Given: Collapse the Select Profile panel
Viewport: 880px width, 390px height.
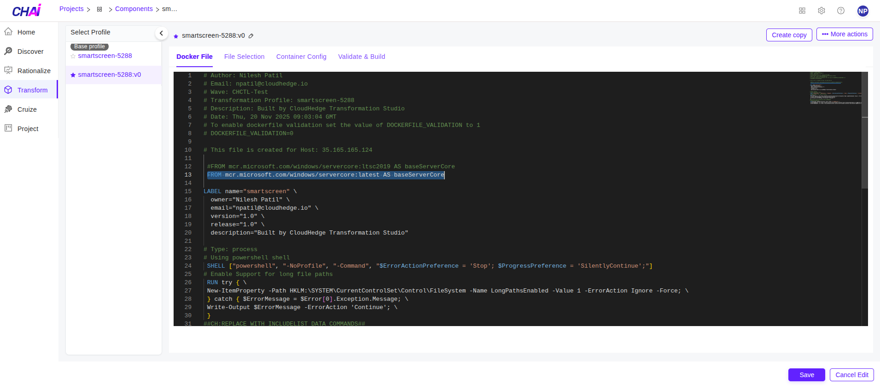Looking at the screenshot, I should 161,33.
